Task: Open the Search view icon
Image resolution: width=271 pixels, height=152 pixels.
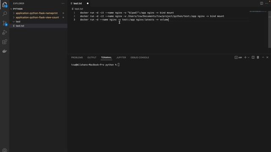Action: click(x=5, y=14)
